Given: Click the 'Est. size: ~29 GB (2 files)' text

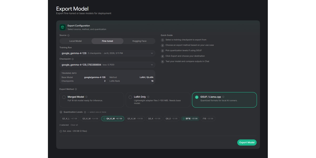Looking at the screenshot, I should (75, 131).
